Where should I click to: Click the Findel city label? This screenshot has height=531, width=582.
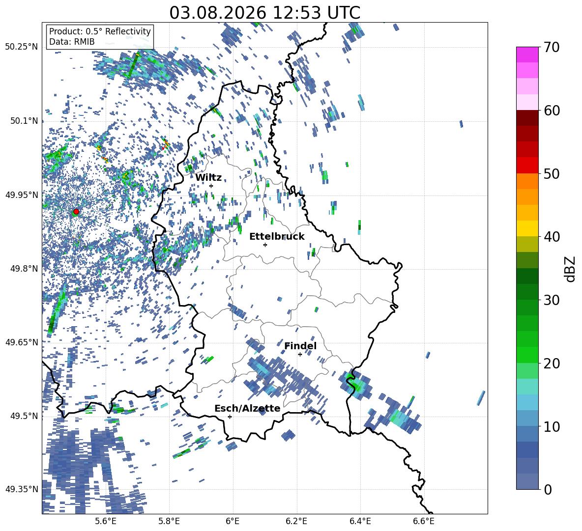[300, 346]
